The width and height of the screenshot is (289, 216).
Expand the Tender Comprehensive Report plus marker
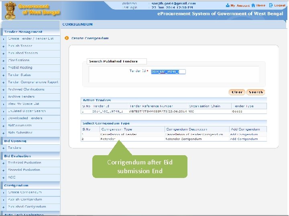tap(4, 83)
